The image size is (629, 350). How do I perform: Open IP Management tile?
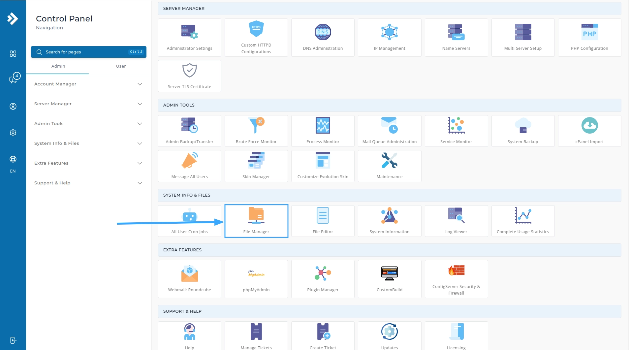390,38
